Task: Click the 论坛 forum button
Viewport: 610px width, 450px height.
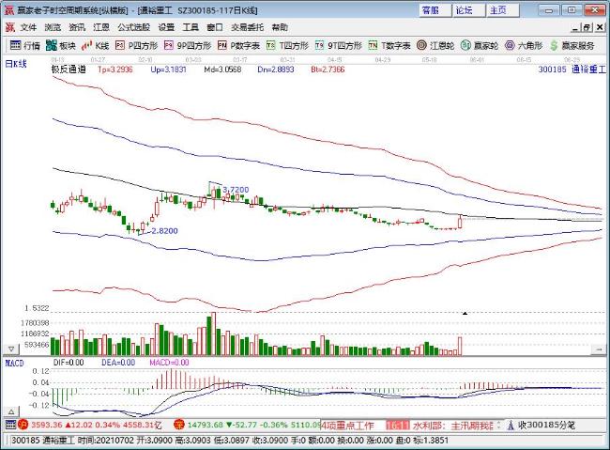Action: 469,10
